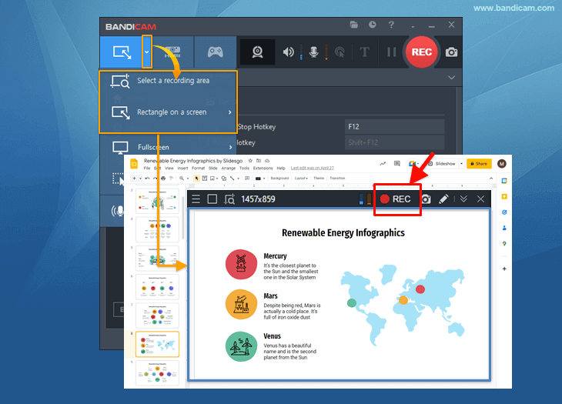Viewport: 562px width, 404px height.
Task: Collapse recording bar with double chevron
Action: 463,199
